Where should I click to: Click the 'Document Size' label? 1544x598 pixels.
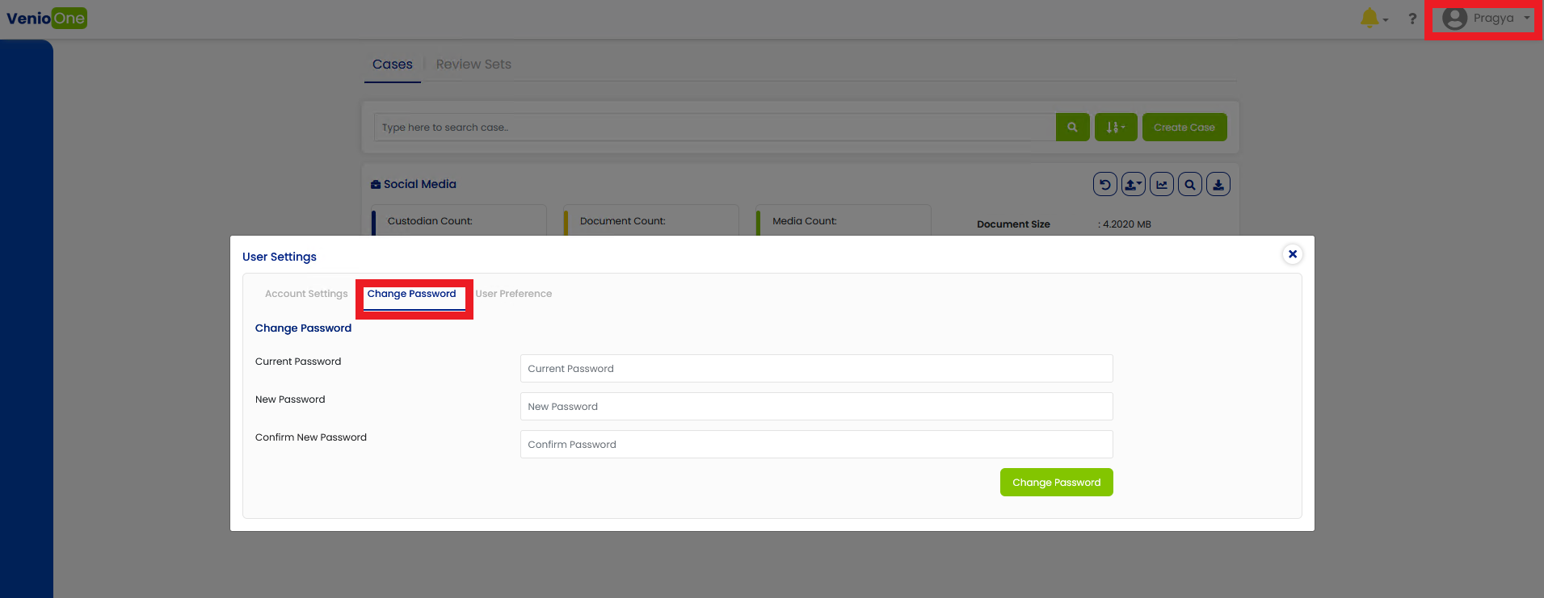pos(1013,224)
